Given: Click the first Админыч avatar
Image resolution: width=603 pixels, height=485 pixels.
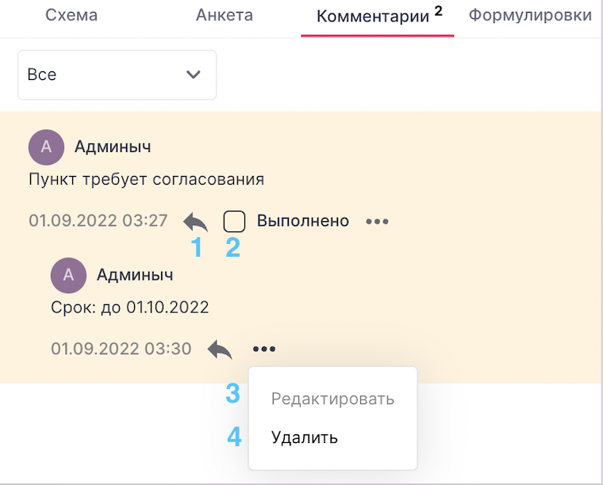Looking at the screenshot, I should point(46,147).
